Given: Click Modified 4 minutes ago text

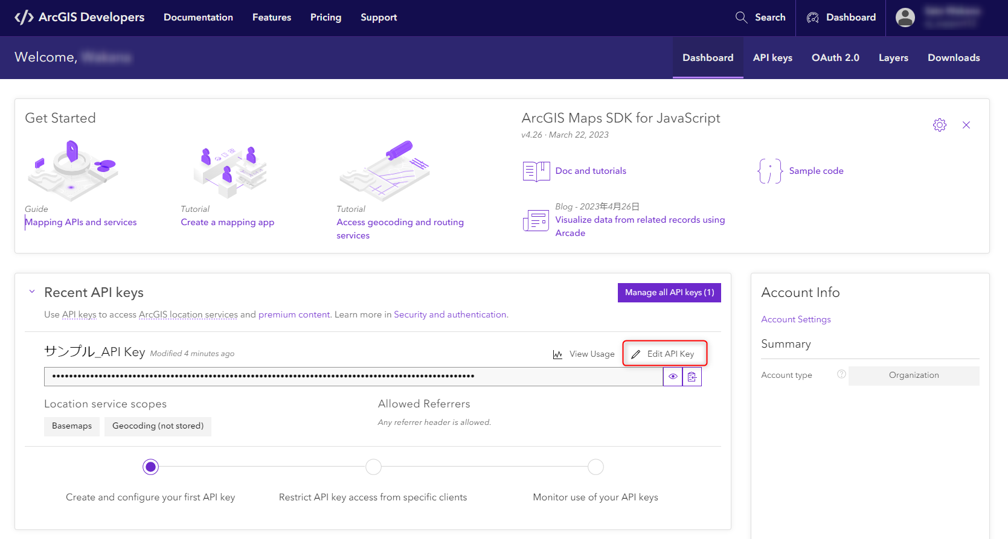Looking at the screenshot, I should pos(192,354).
